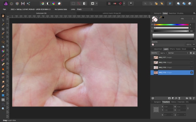The image size is (196, 122).
Task: Select the Freehand Selection lasso tool
Action: [3, 42]
